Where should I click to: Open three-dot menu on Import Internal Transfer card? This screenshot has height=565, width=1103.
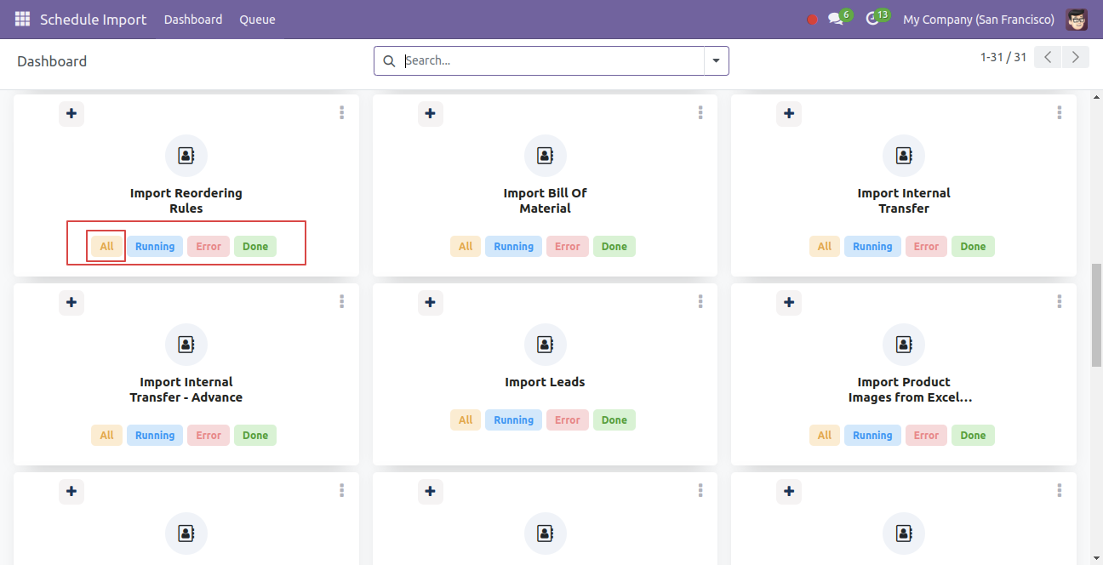tap(1060, 112)
